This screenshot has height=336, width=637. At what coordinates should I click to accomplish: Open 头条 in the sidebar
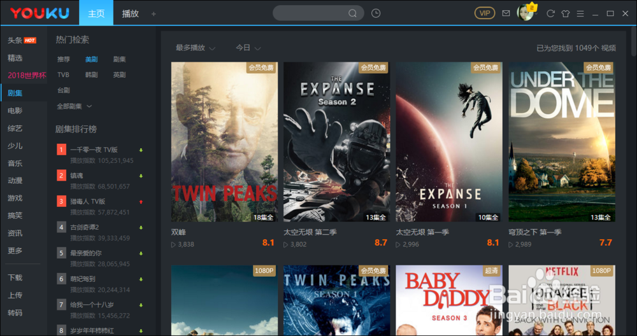tap(15, 40)
